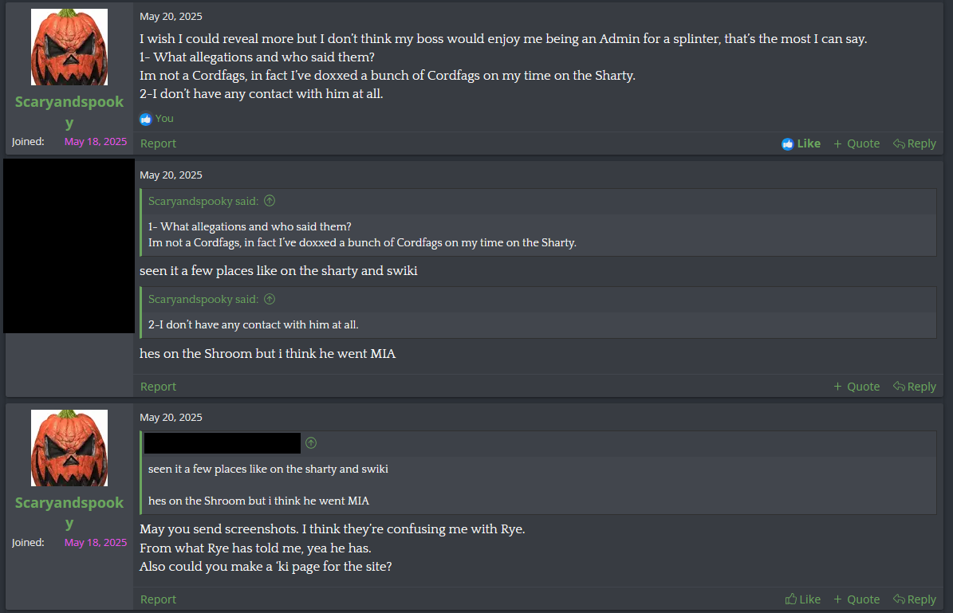Click the up-arrow icon beside the redacted quote name
Screen dimensions: 953x613
[x=311, y=443]
